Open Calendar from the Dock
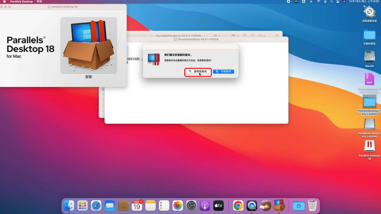Image resolution: width=381 pixels, height=214 pixels. pos(137,206)
